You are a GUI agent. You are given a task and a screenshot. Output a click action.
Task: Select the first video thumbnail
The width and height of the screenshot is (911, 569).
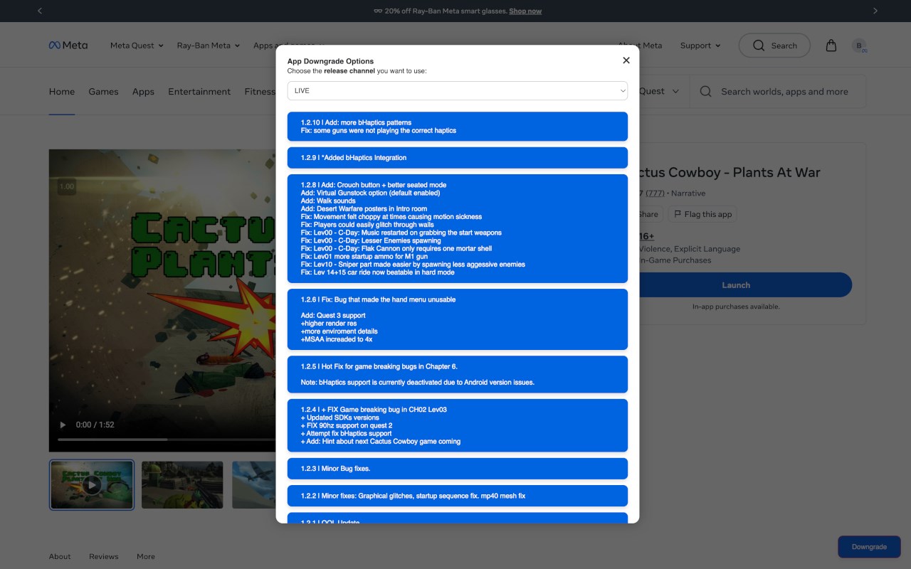click(x=92, y=485)
